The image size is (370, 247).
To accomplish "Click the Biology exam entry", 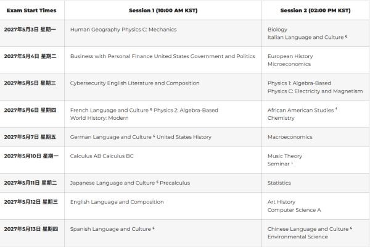I will (277, 30).
